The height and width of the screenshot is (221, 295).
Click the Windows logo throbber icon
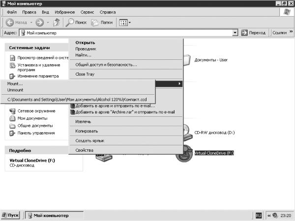(x=287, y=12)
